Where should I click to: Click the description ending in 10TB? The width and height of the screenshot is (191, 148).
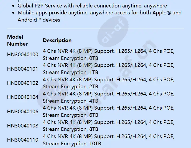(108, 140)
